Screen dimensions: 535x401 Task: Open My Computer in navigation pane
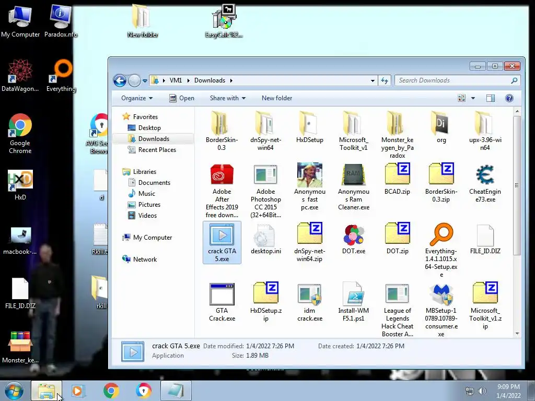pyautogui.click(x=147, y=238)
